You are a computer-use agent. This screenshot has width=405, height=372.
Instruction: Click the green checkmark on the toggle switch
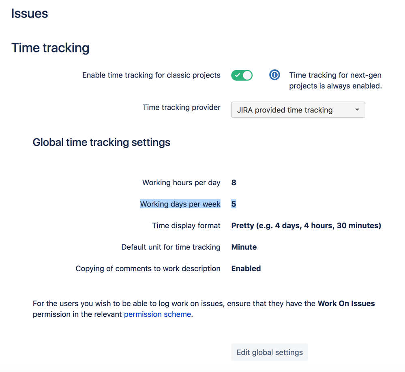(x=238, y=75)
